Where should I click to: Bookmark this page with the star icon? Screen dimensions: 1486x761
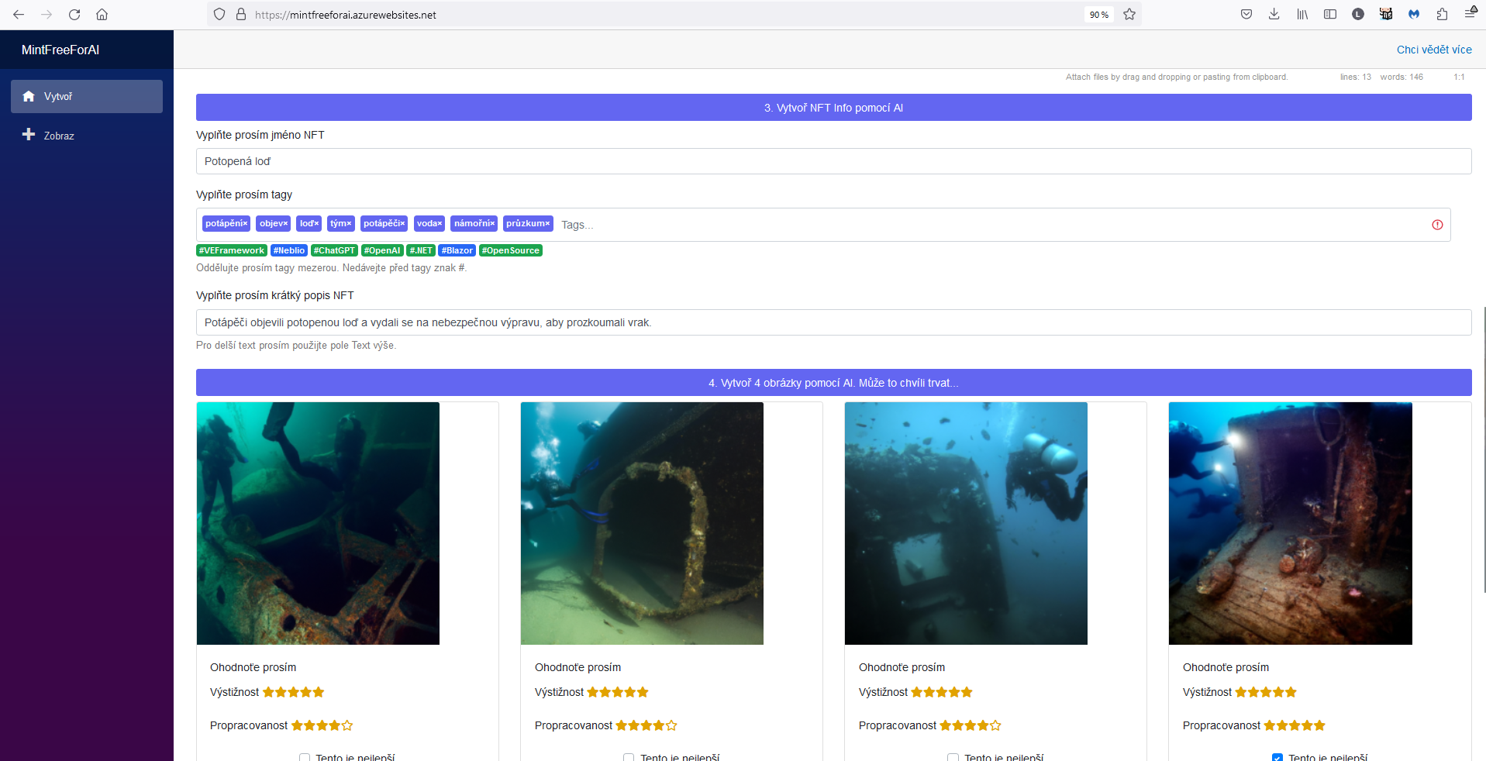[1129, 15]
